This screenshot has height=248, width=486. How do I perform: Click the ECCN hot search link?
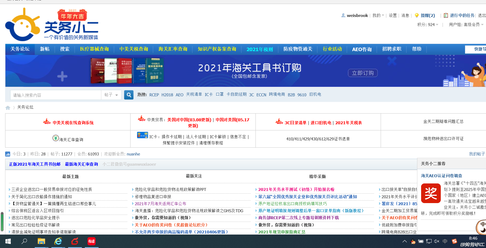tap(261, 95)
